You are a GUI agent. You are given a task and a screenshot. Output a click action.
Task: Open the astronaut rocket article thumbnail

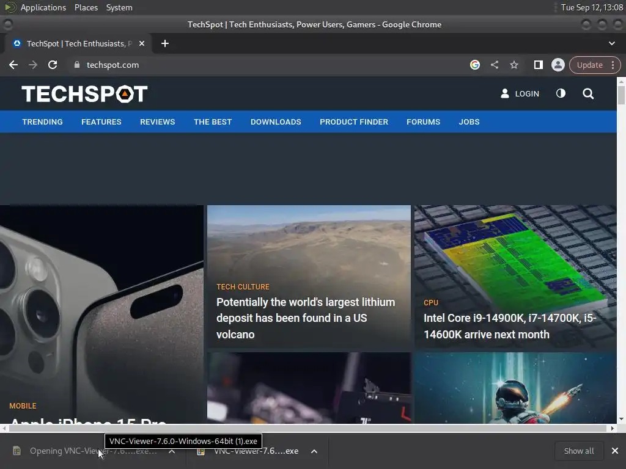coord(515,388)
